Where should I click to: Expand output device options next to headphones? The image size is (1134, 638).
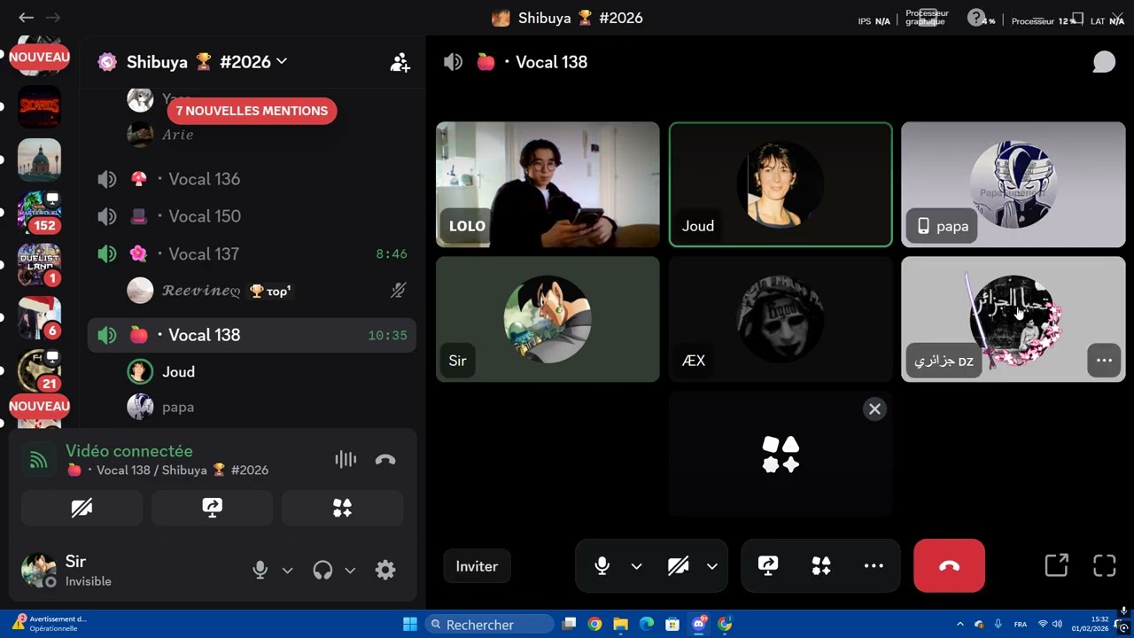coord(350,570)
